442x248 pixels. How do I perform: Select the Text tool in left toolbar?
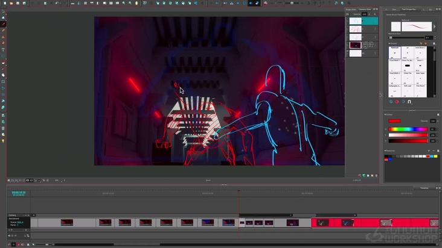(x=3, y=49)
